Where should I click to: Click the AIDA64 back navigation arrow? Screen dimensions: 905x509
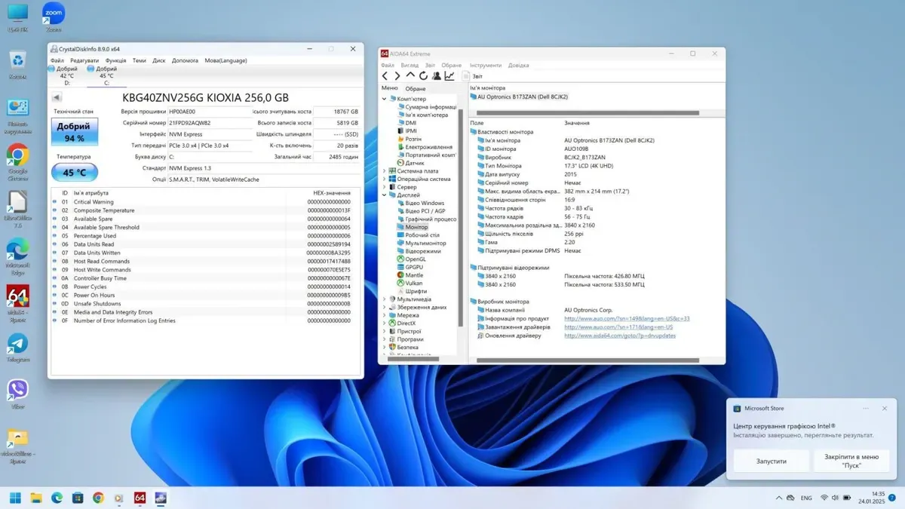tap(385, 76)
